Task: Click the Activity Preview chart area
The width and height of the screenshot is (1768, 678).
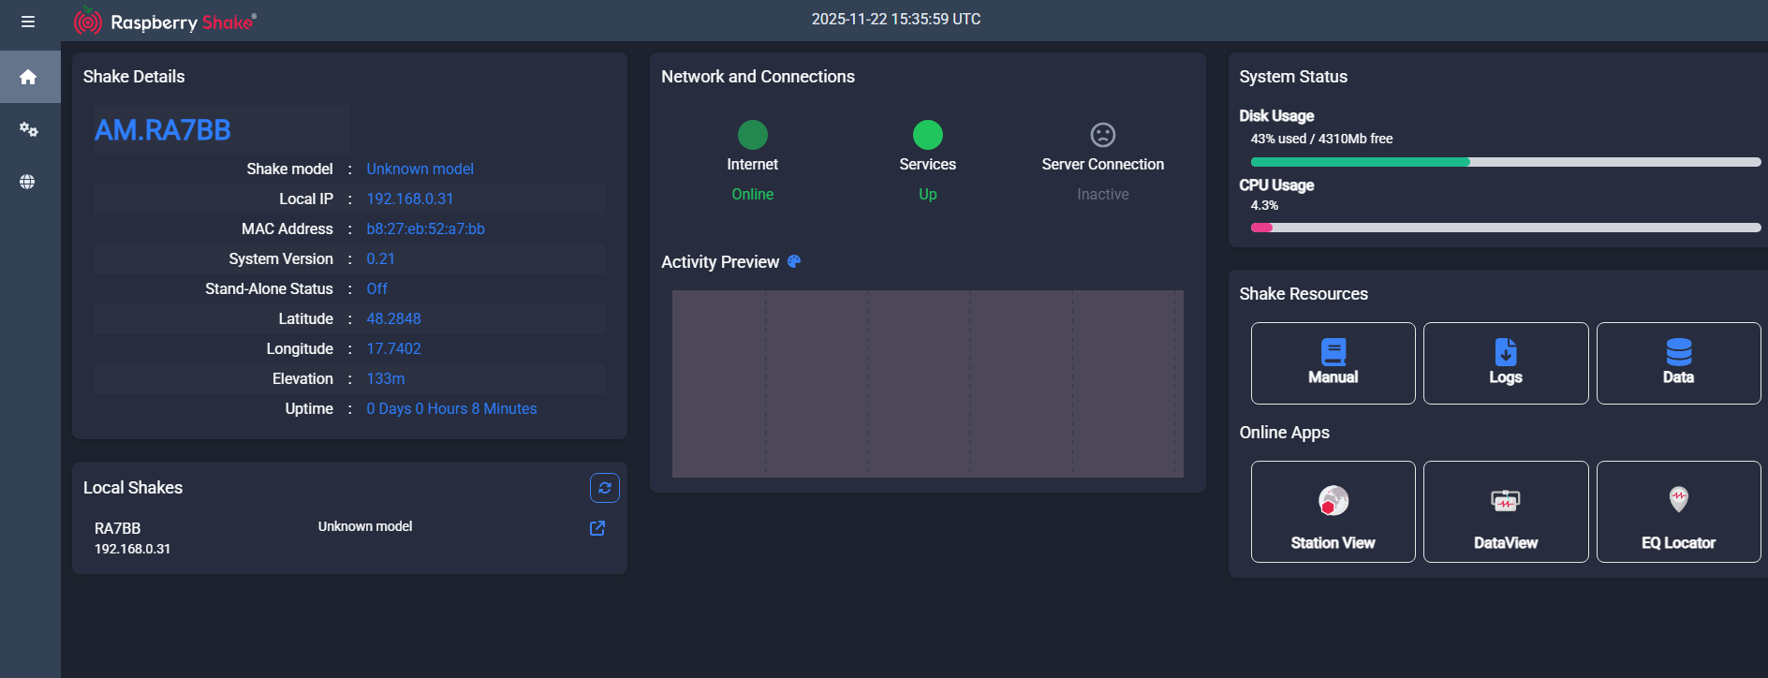Action: tap(927, 384)
